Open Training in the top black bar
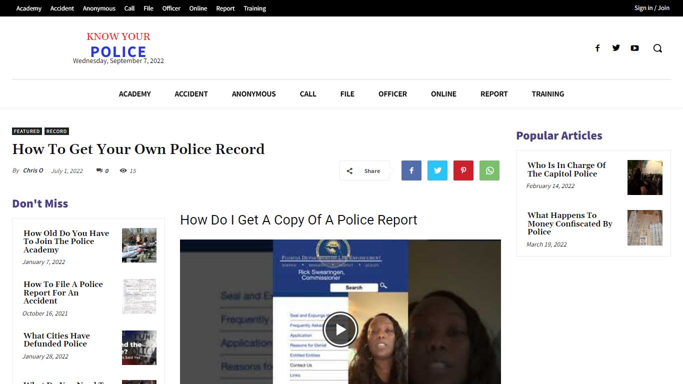Image resolution: width=683 pixels, height=384 pixels. click(x=254, y=8)
